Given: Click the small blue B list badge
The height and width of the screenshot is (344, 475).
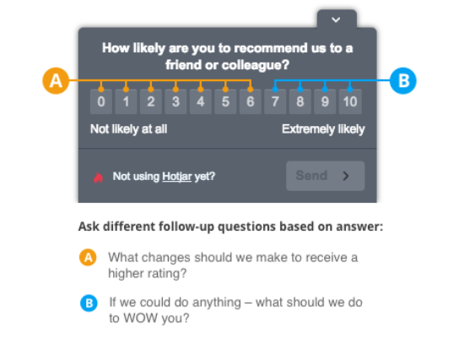Looking at the screenshot, I should pyautogui.click(x=89, y=303).
